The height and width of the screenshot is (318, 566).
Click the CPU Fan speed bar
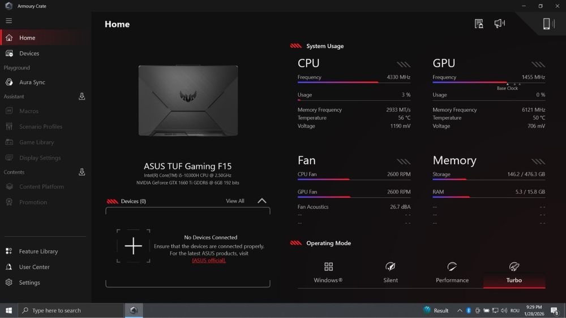click(354, 180)
